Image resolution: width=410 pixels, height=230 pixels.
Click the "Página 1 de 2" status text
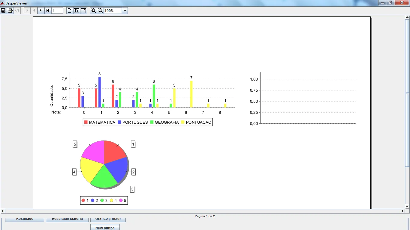click(x=205, y=216)
